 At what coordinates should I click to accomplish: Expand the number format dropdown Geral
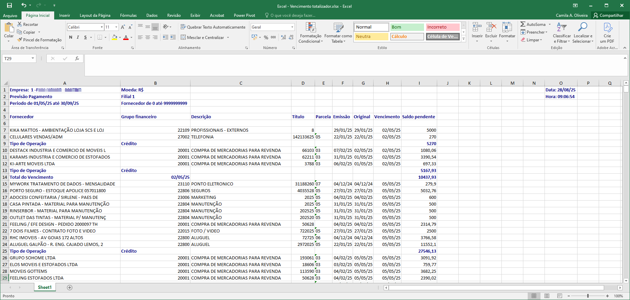coord(292,27)
